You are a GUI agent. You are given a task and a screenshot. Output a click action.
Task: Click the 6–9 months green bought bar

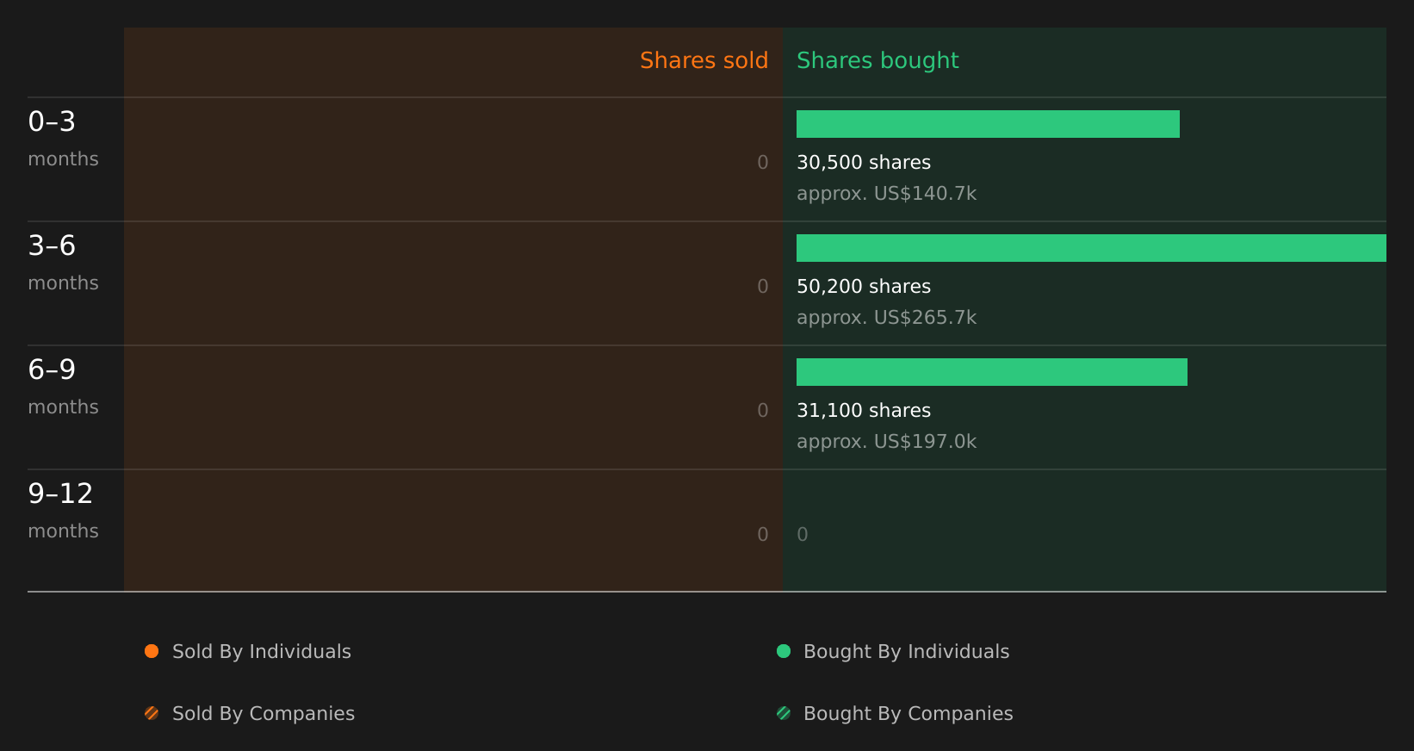tap(992, 372)
